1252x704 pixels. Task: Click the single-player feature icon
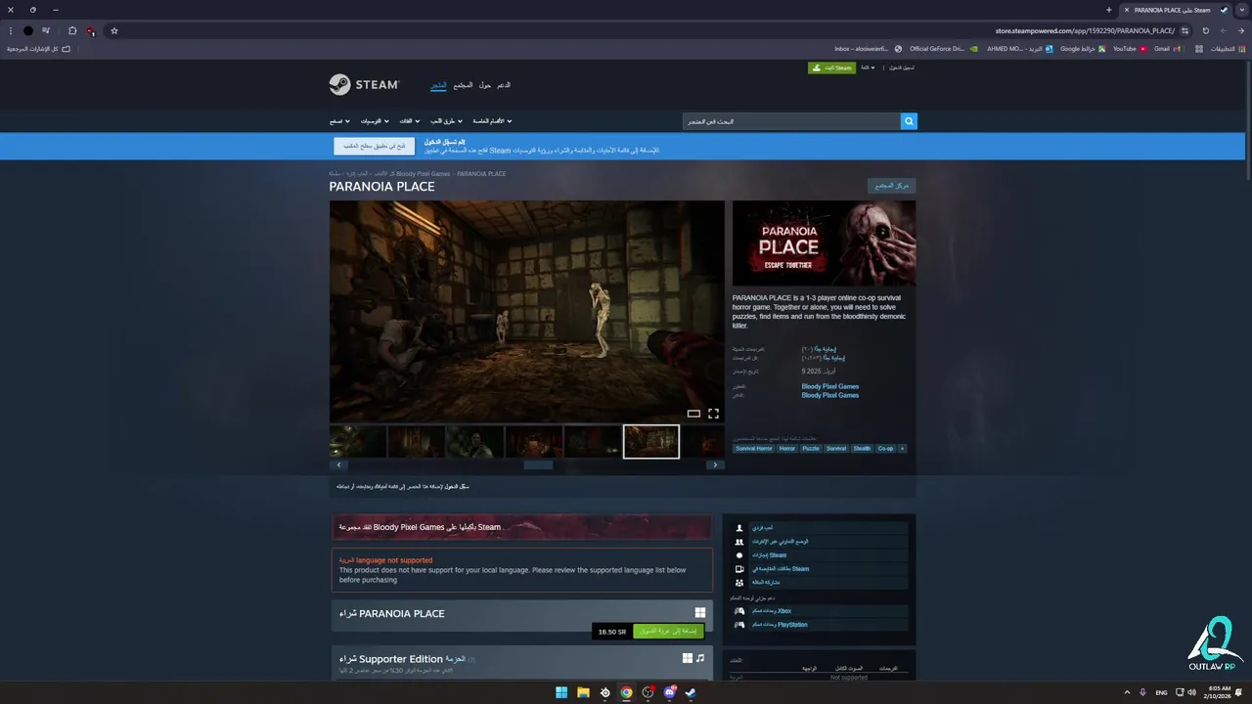tap(739, 528)
